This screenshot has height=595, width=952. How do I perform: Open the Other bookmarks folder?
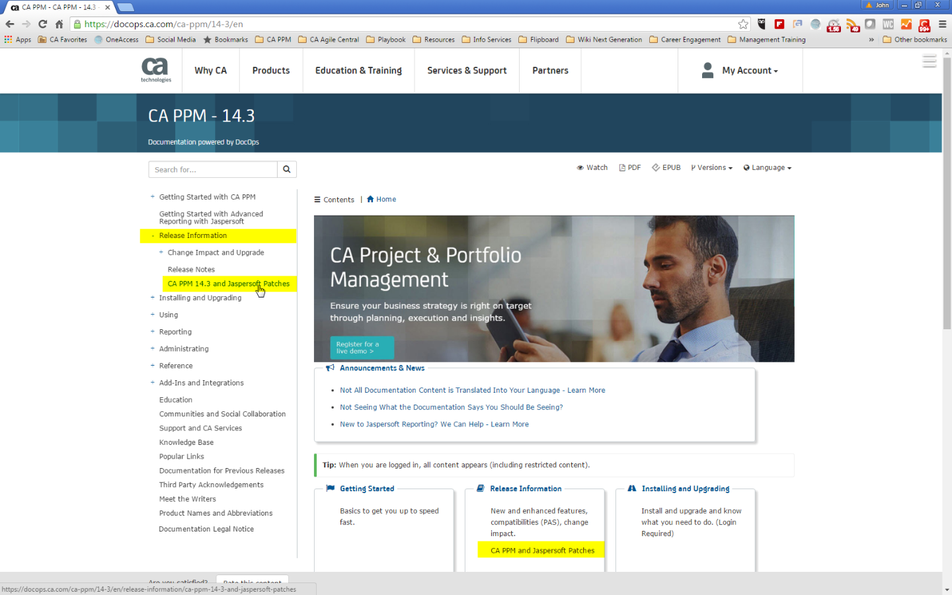coord(915,40)
